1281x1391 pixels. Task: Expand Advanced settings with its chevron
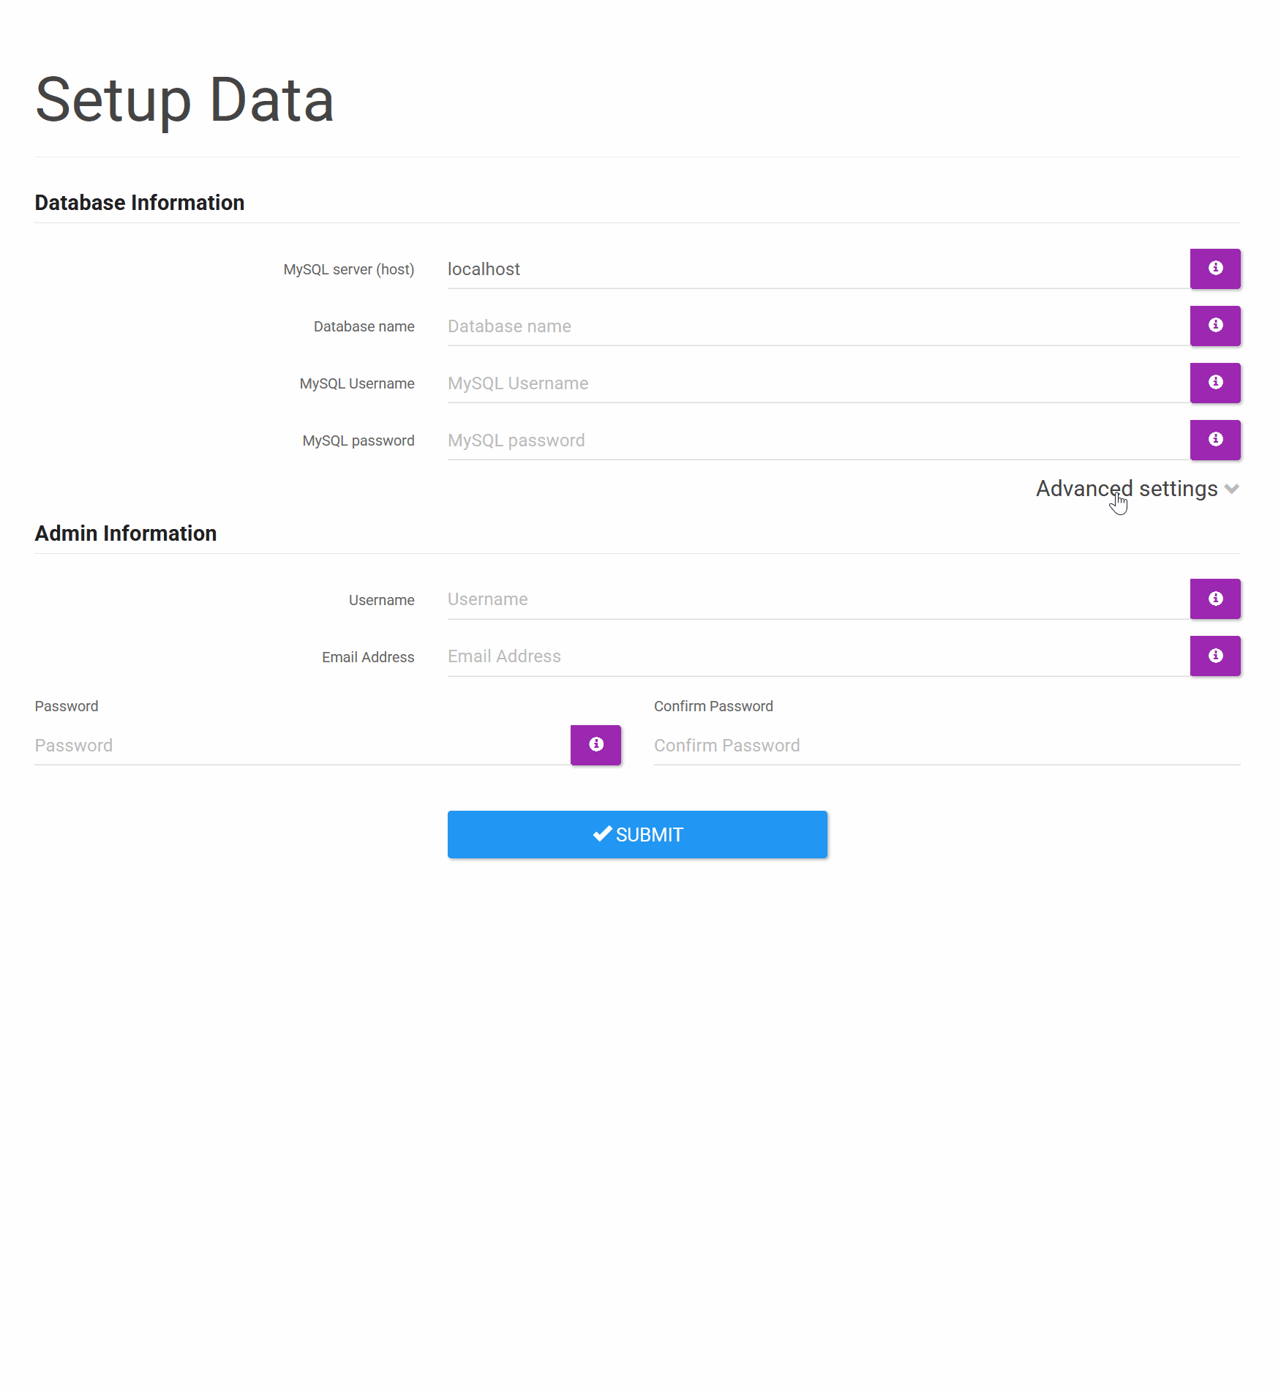coord(1233,489)
